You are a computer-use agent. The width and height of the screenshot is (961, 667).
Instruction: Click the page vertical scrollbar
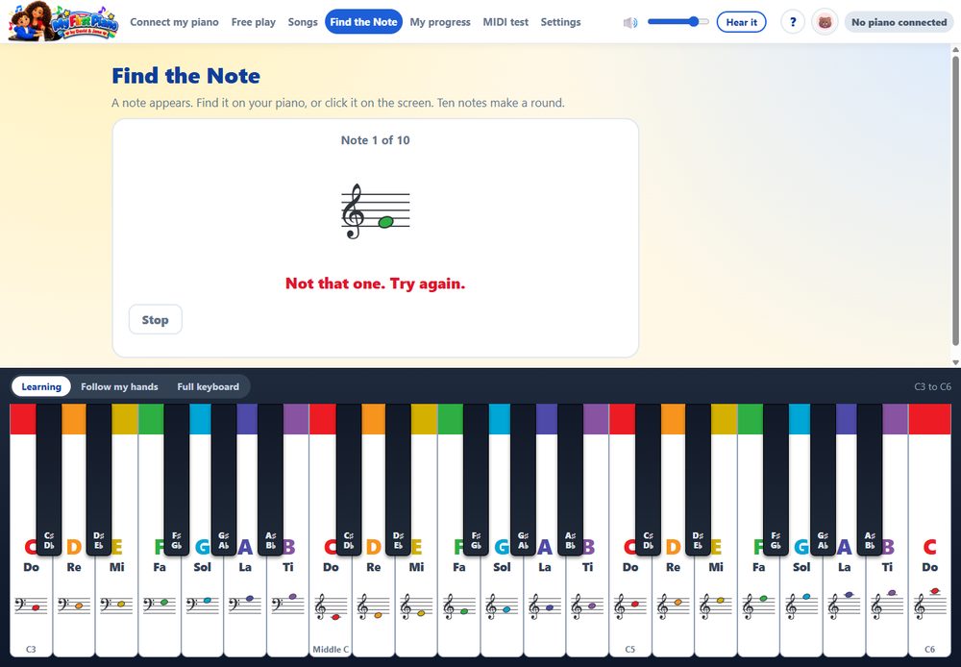pos(955,201)
